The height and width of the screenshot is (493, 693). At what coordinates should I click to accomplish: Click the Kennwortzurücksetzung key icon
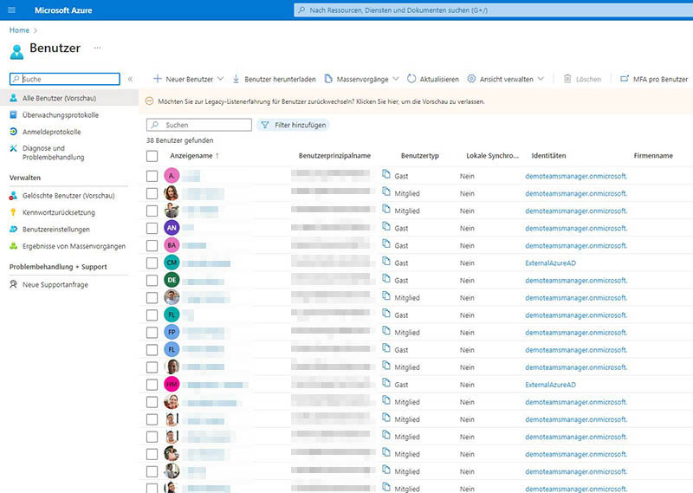pos(13,212)
